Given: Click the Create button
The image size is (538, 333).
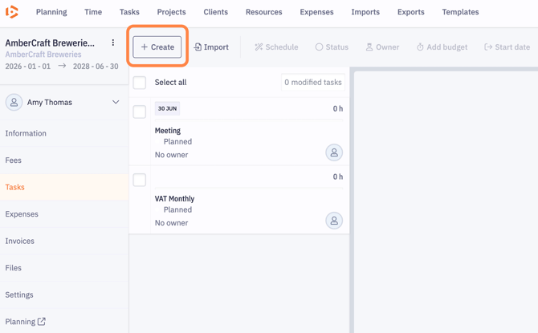Looking at the screenshot, I should pos(157,47).
